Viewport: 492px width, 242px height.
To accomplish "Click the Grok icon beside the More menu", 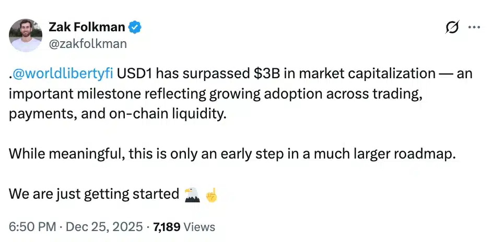I will click(x=453, y=28).
